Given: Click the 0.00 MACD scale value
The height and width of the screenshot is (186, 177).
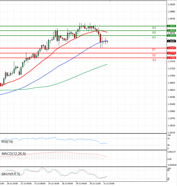Looking at the screenshot, I should click(x=169, y=159).
